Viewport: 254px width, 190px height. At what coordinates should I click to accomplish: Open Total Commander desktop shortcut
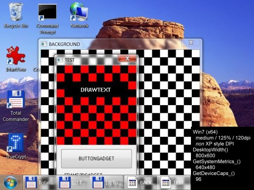[16, 106]
